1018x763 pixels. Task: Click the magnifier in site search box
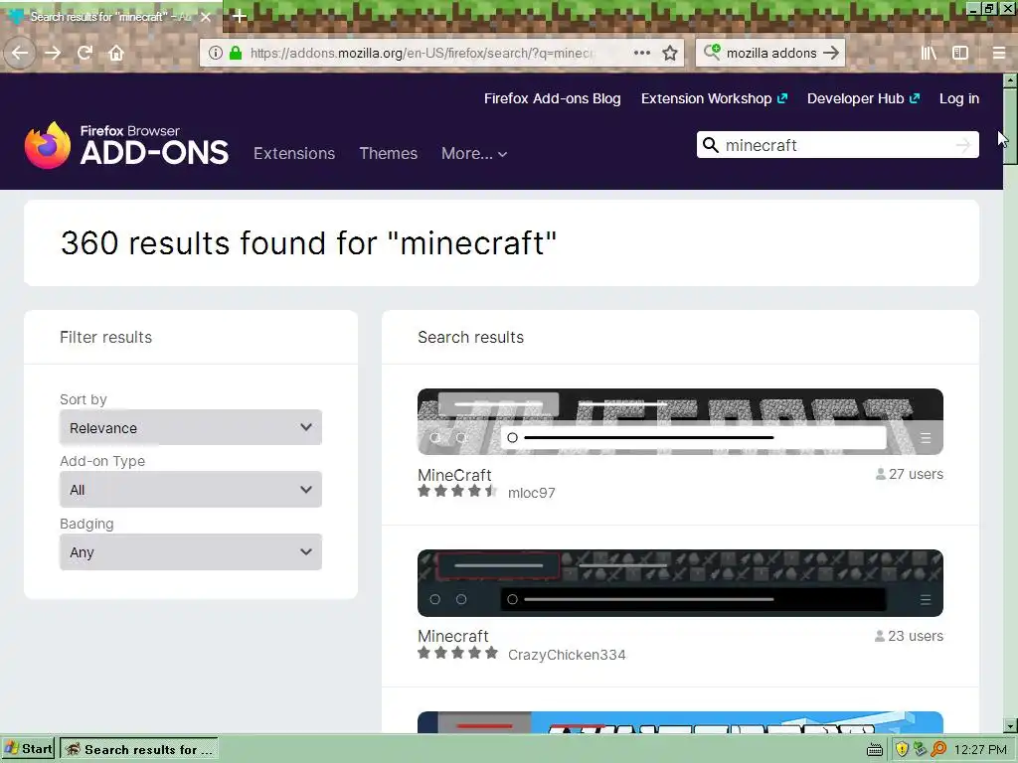click(x=711, y=145)
